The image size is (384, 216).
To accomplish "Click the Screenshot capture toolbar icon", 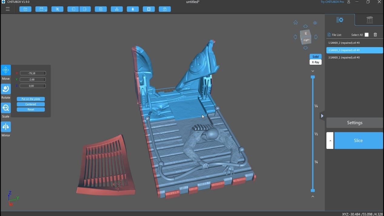I will pos(57,9).
